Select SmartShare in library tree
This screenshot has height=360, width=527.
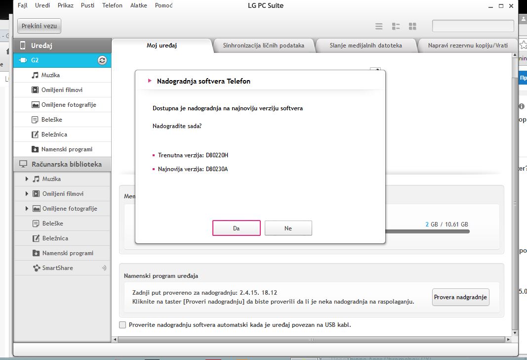62,268
